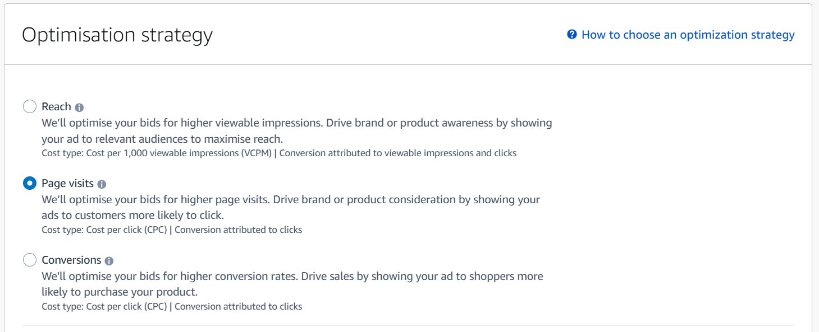819x332 pixels.
Task: Click the Conversions description paragraph
Action: [x=292, y=283]
